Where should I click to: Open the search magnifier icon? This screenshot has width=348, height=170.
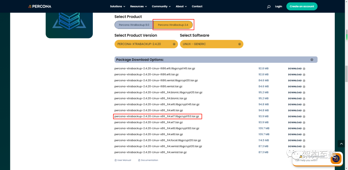[268, 7]
